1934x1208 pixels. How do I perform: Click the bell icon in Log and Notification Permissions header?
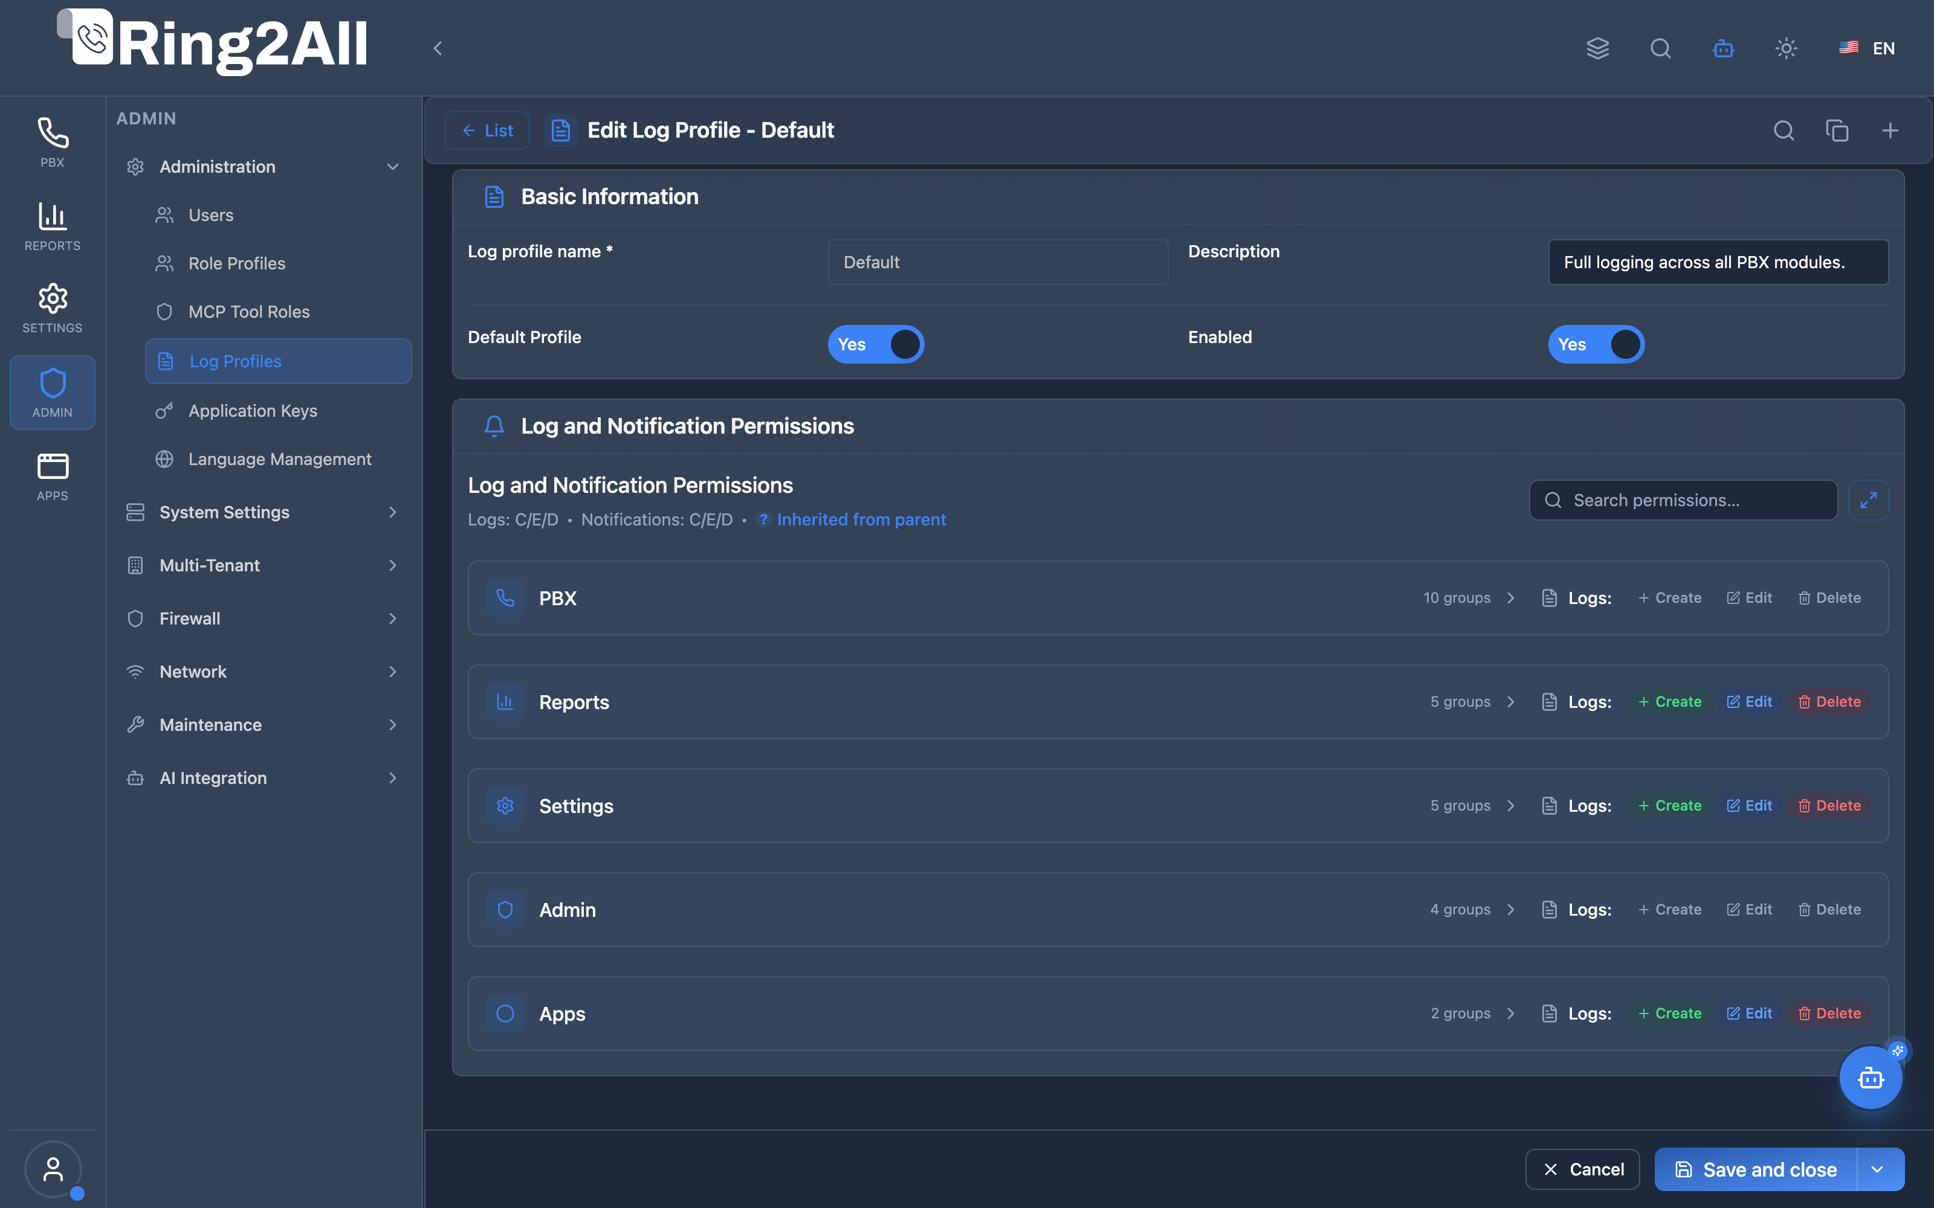494,426
